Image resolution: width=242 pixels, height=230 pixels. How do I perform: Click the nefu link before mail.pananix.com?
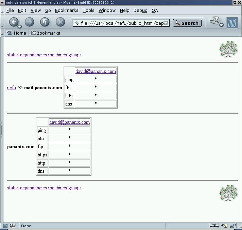coord(12,88)
